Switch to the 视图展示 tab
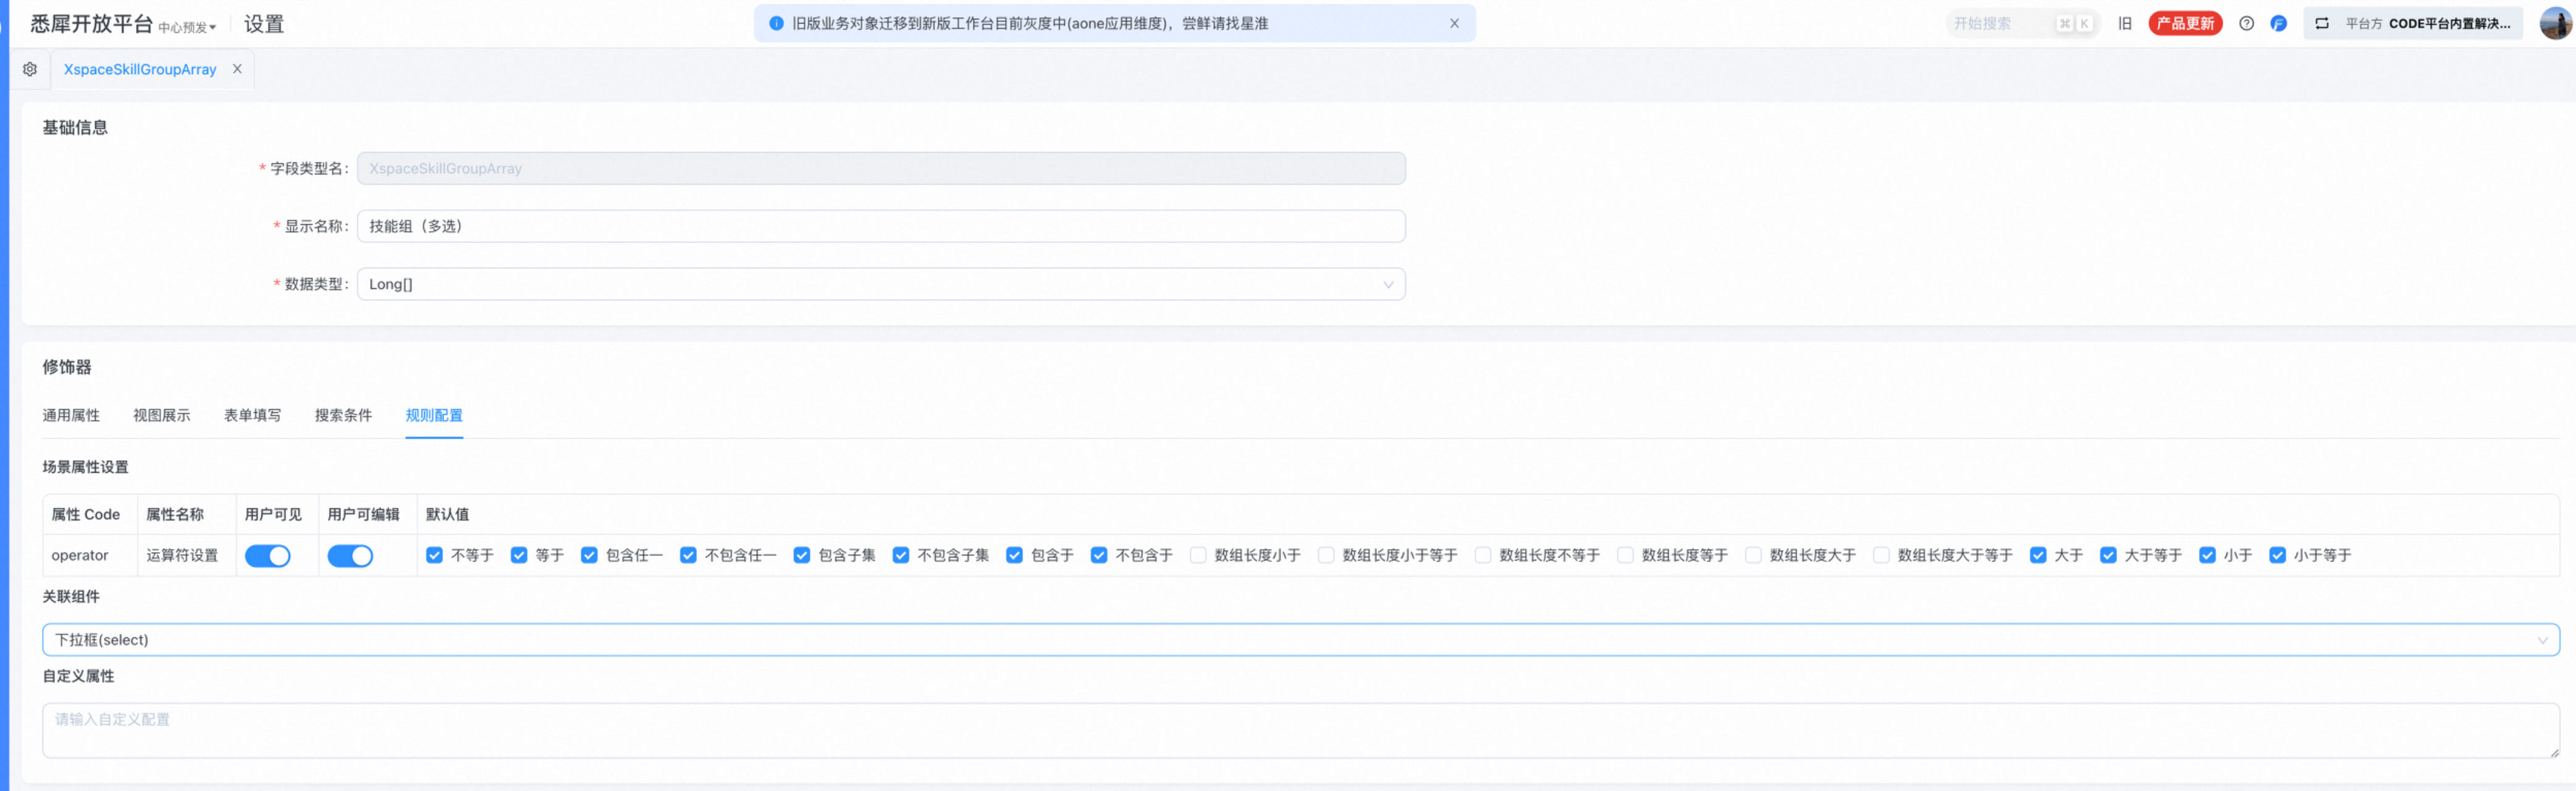The image size is (2576, 791). [x=162, y=415]
